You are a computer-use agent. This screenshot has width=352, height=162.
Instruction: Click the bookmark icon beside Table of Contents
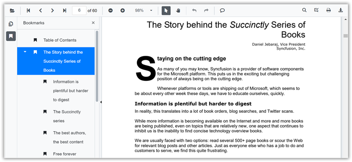35,40
